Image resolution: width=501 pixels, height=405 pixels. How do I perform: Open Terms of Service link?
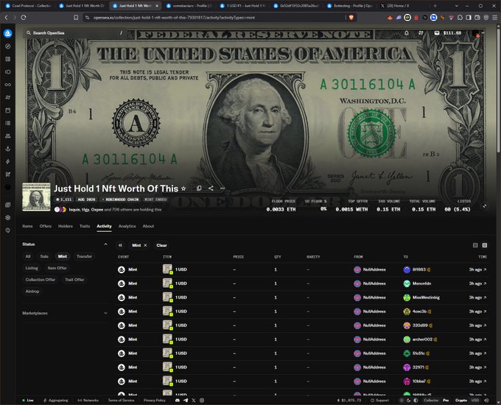121,400
